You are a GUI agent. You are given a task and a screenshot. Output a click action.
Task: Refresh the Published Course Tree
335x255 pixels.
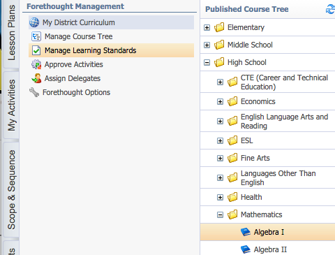[x=331, y=9]
